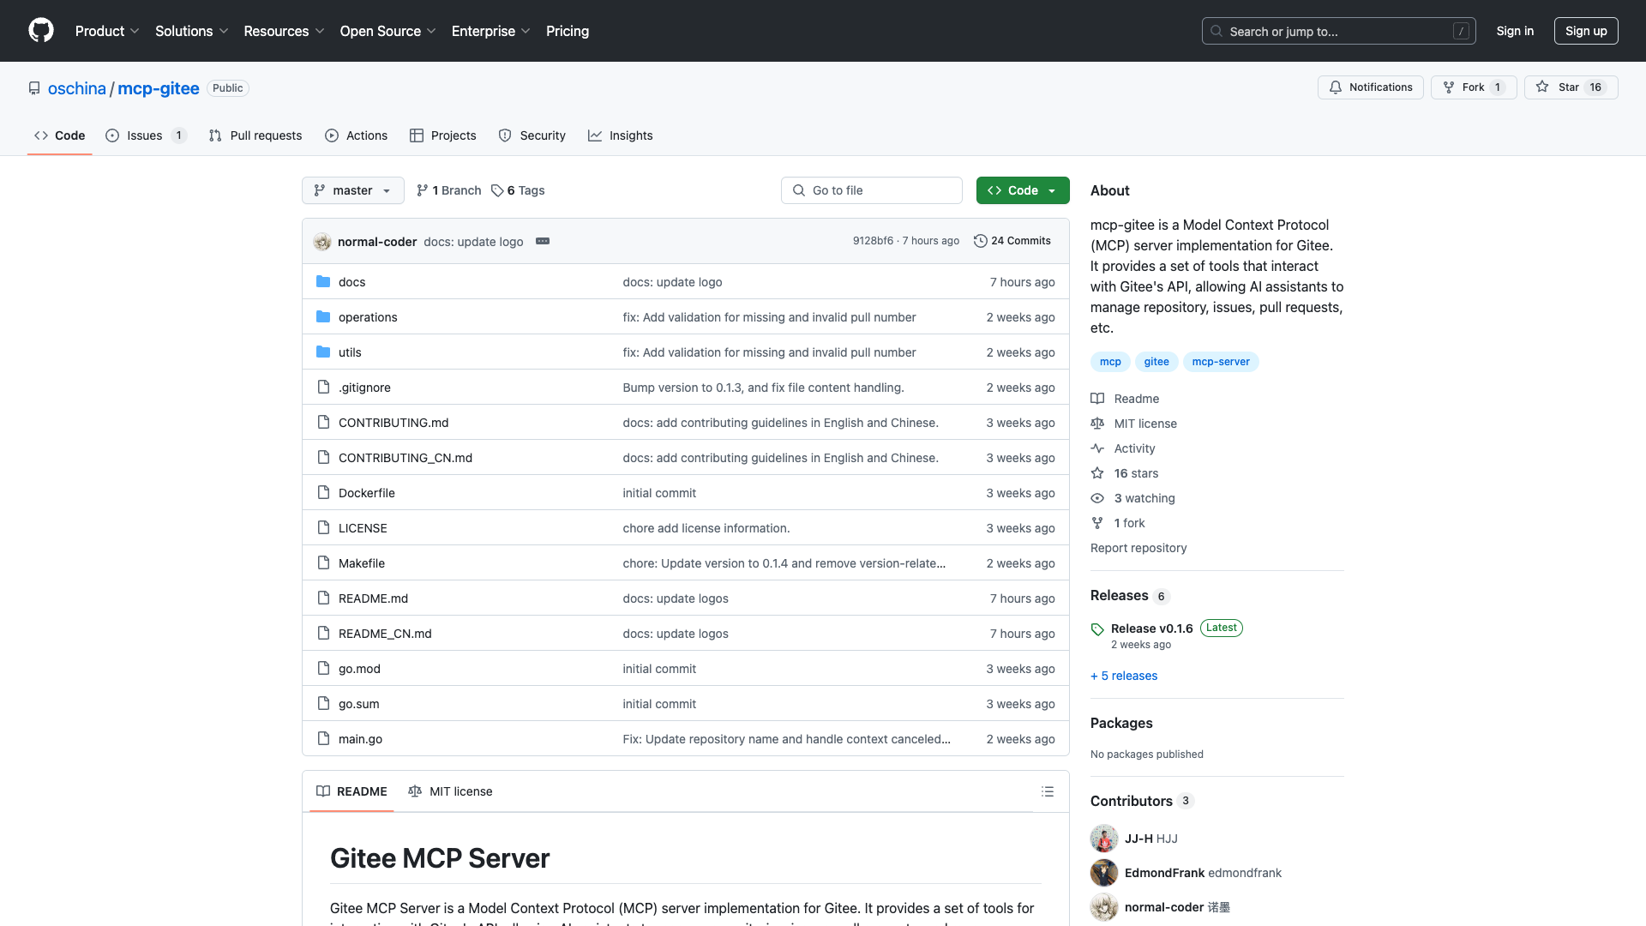Open normal-coder contributor avatar
1646x926 pixels.
pos(1103,906)
